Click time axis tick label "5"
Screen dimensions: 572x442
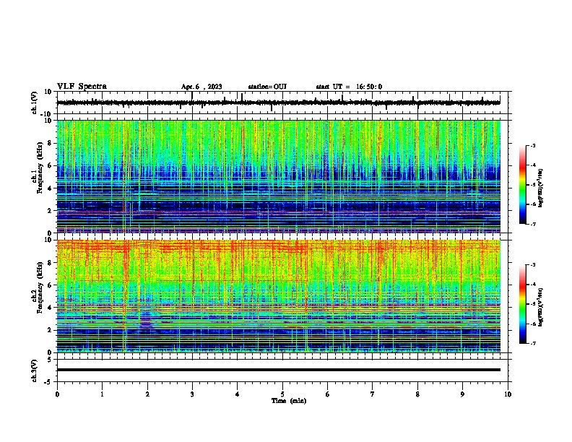(282, 394)
